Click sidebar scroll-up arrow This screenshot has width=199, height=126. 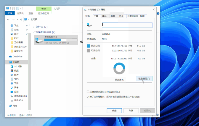pyautogui.click(x=30, y=25)
